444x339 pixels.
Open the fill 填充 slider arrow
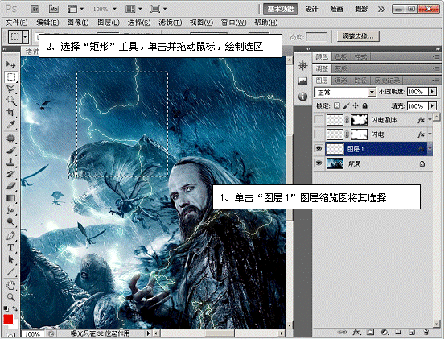pyautogui.click(x=432, y=105)
